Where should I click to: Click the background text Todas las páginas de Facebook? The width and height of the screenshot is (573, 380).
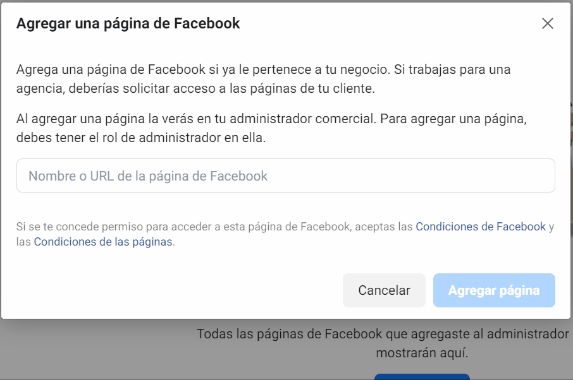(383, 334)
